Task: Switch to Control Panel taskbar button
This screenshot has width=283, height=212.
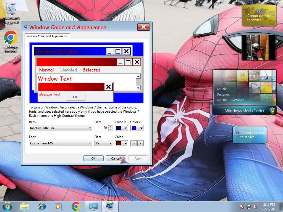Action: pos(93,206)
